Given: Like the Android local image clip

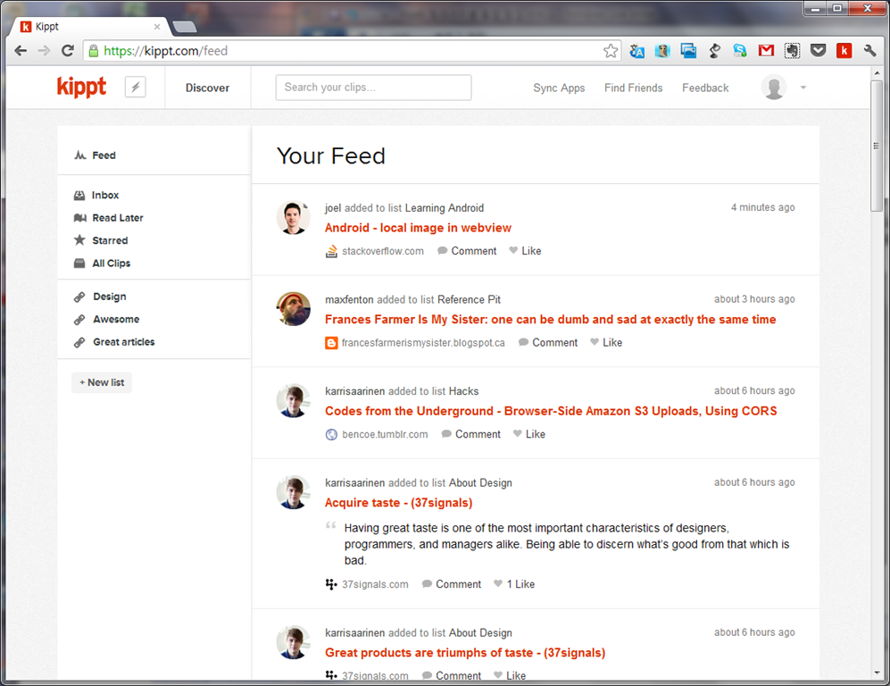Looking at the screenshot, I should (525, 251).
